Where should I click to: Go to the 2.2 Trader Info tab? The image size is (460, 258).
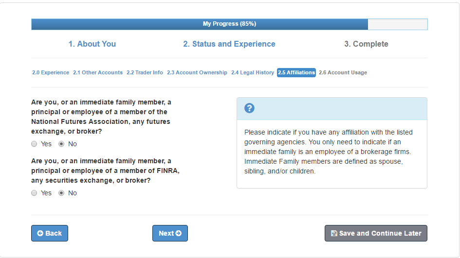click(145, 72)
